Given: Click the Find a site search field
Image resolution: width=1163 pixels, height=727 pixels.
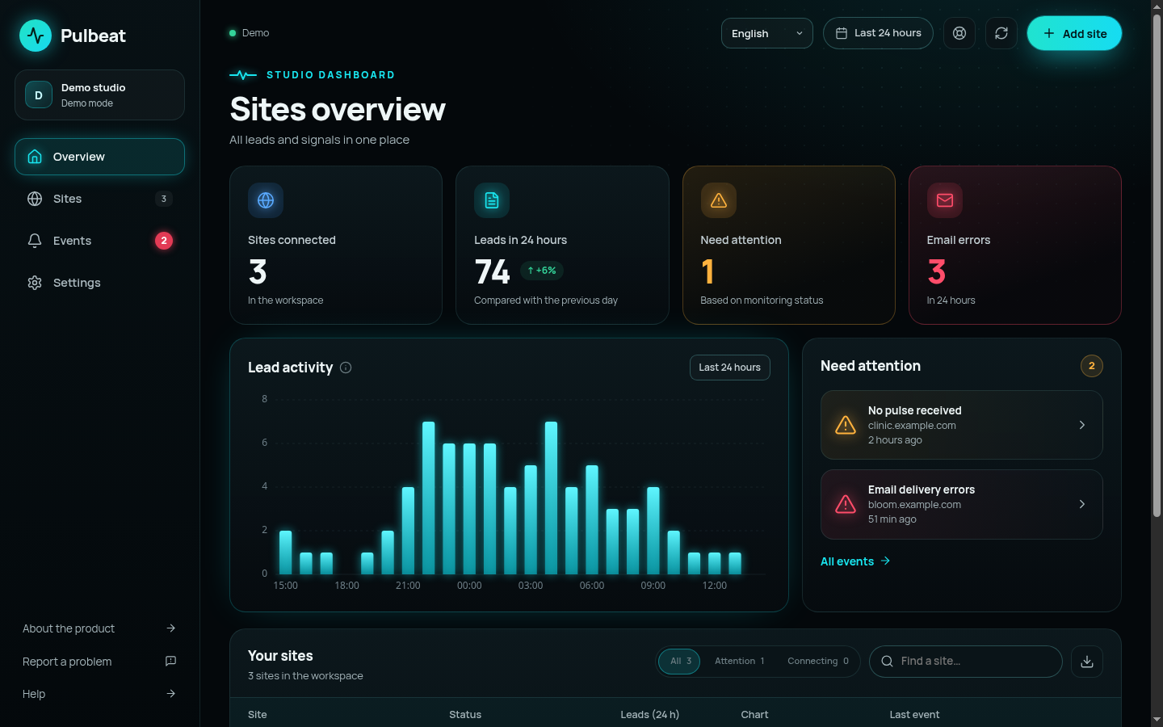Looking at the screenshot, I should tap(966, 662).
